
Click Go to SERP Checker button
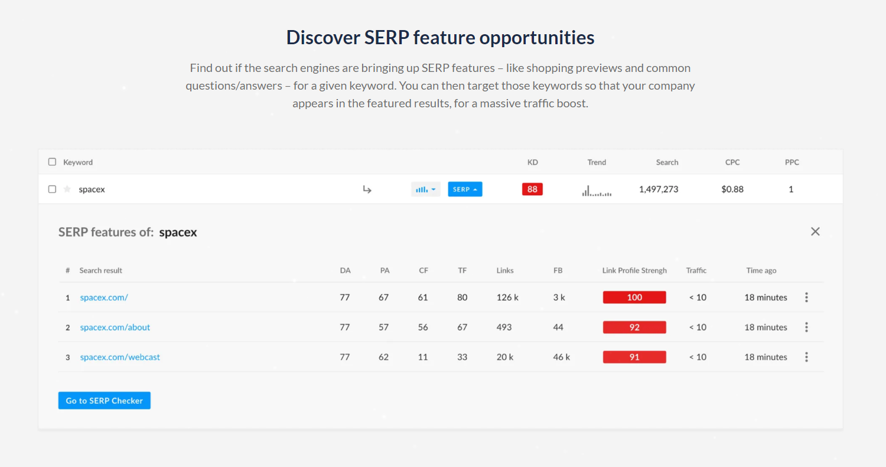tap(105, 400)
